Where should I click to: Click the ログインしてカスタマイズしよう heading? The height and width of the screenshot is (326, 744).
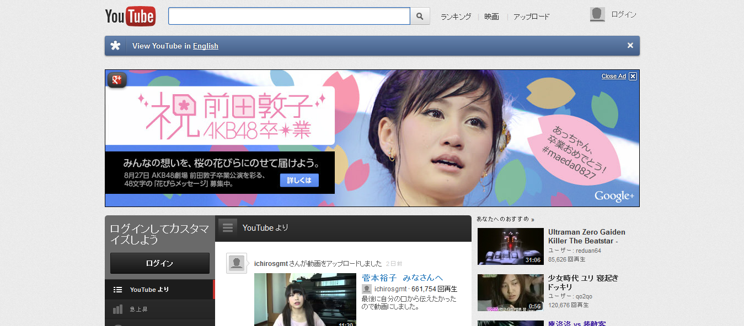(x=159, y=235)
